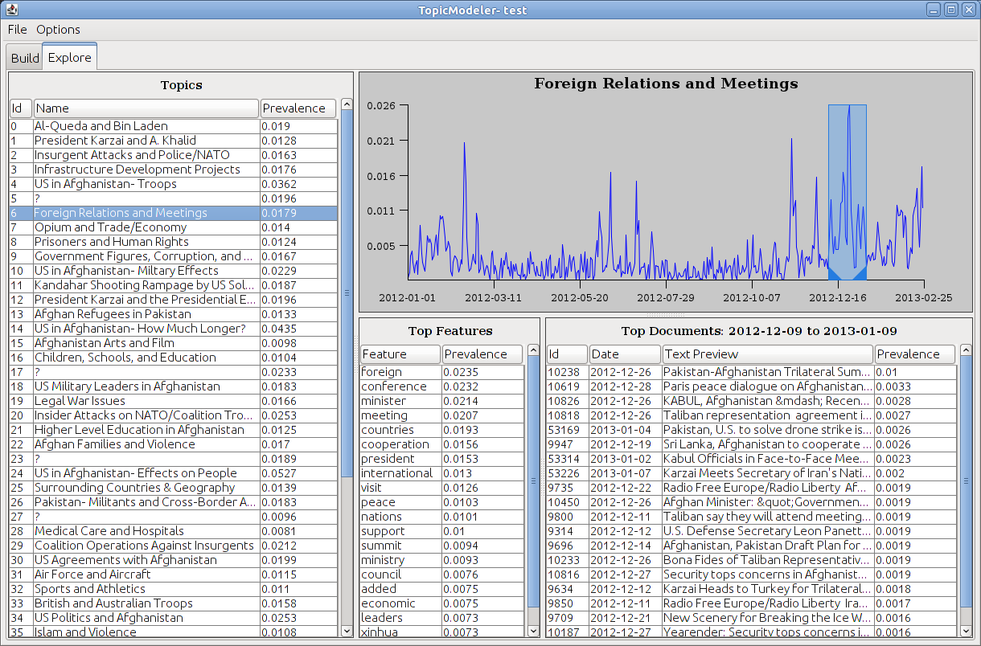Click the Top Documents scroll-up arrow
Image resolution: width=981 pixels, height=646 pixels.
pyautogui.click(x=966, y=350)
